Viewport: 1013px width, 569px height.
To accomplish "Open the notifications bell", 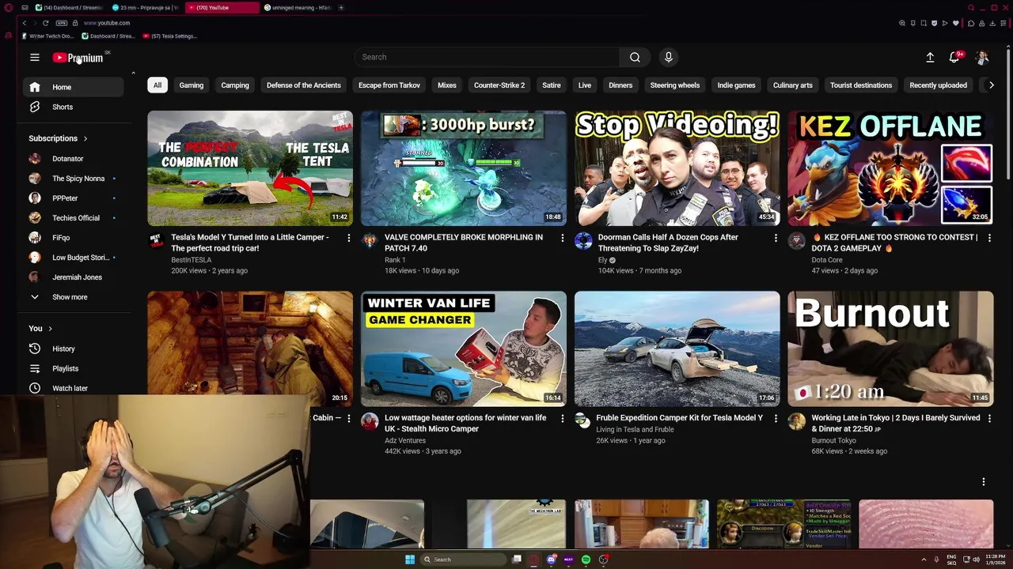I will [x=954, y=57].
